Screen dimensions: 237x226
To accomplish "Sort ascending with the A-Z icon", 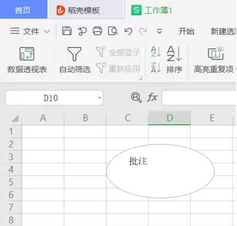I will click(x=156, y=52).
